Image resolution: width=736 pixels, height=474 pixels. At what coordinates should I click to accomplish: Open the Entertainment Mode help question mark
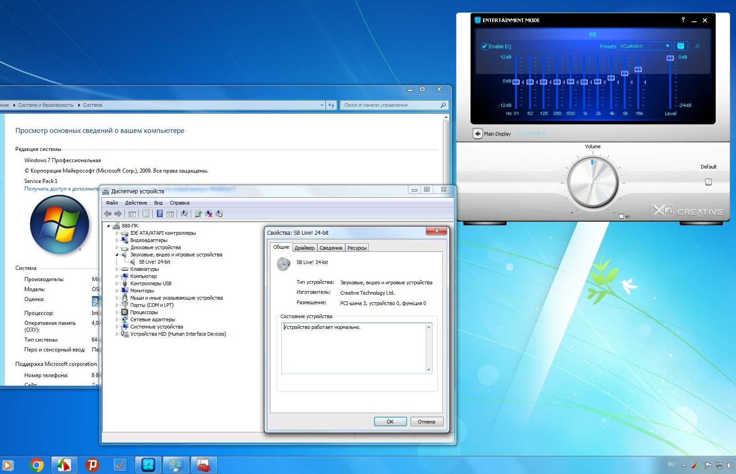(x=683, y=20)
